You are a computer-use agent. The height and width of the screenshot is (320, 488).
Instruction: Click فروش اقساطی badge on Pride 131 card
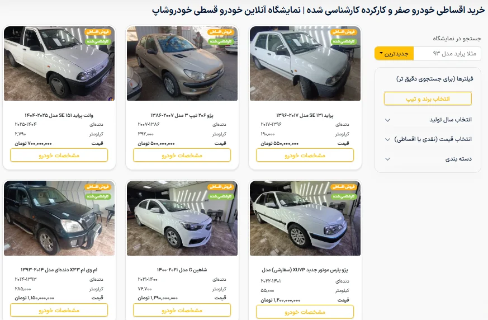[344, 32]
